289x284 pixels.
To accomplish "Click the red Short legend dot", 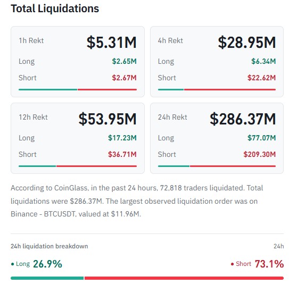I will [232, 264].
